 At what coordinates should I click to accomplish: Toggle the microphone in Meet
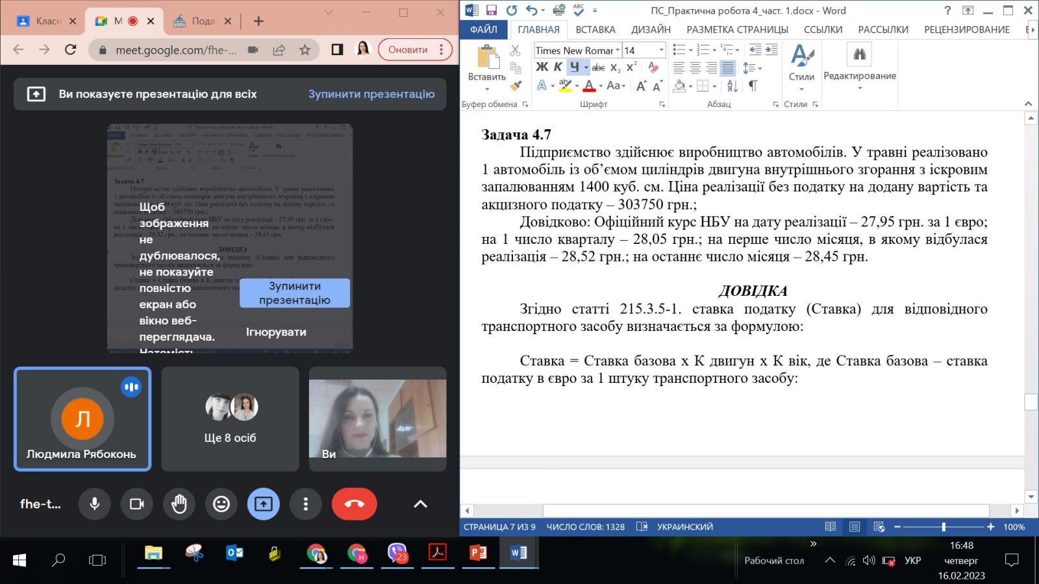click(x=95, y=504)
